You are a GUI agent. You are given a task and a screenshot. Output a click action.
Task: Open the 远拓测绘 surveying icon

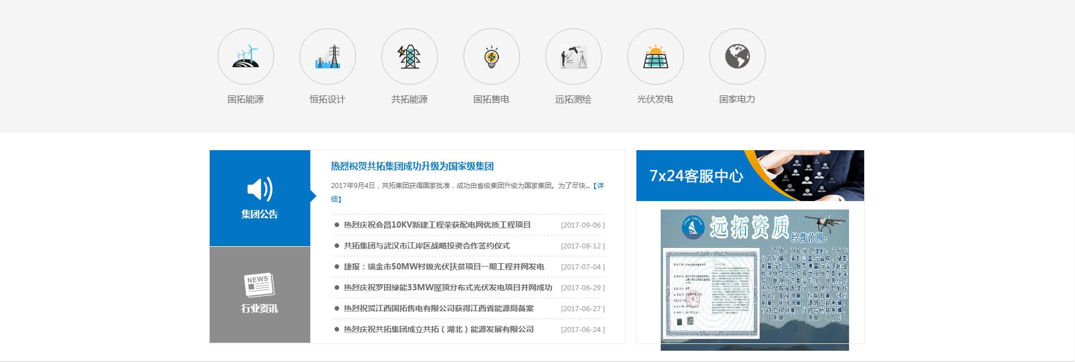tap(573, 57)
